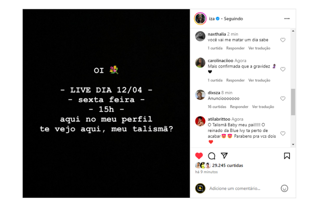Open the comment speech bubble icon
The width and height of the screenshot is (311, 211).
tap(211, 156)
